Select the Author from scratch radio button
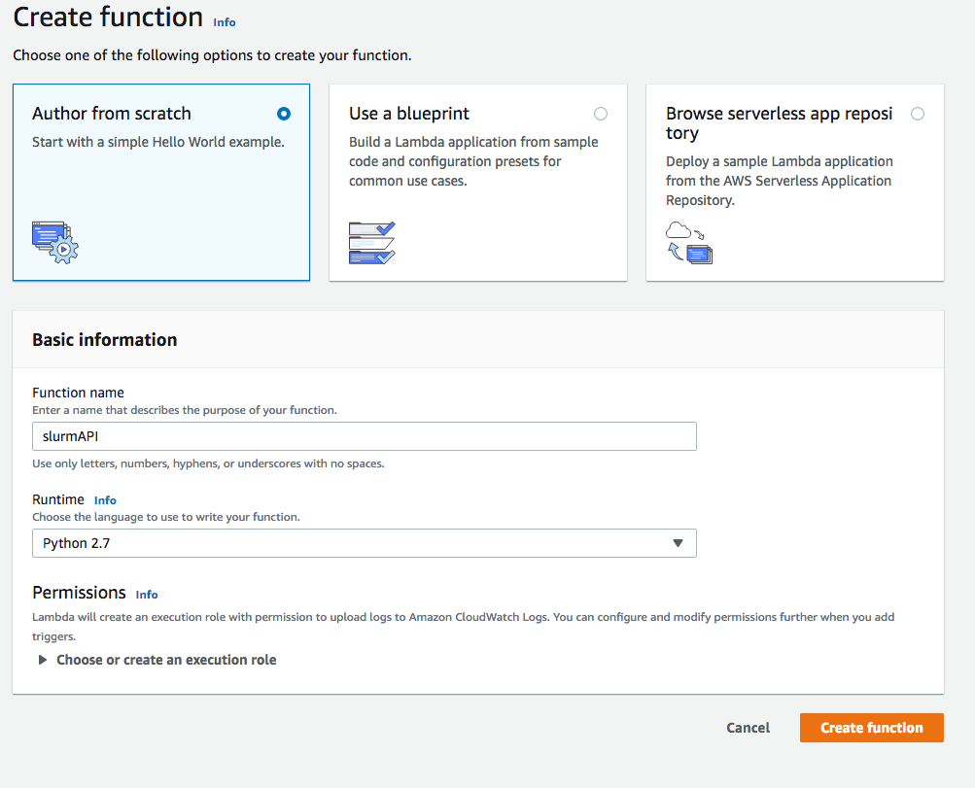 coord(283,113)
